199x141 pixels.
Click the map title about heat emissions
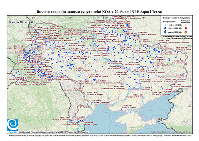[x=99, y=12]
